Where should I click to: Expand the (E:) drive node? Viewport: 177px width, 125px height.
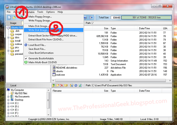click(8, 110)
